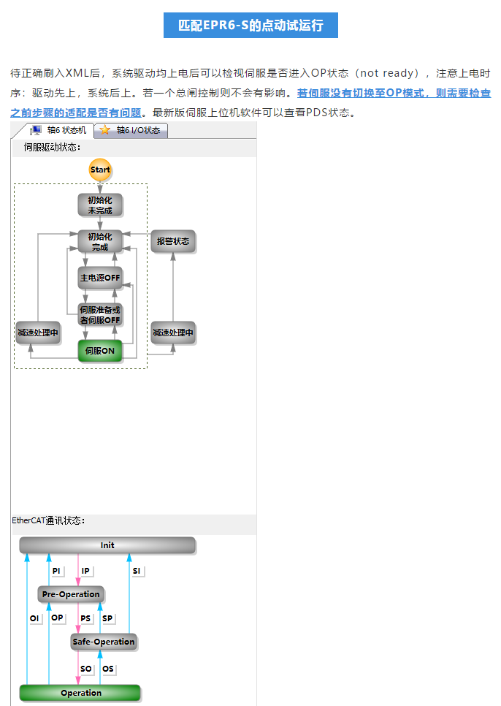
Task: Select the 伺服准备或者伺服OFF state box
Action: click(x=100, y=315)
